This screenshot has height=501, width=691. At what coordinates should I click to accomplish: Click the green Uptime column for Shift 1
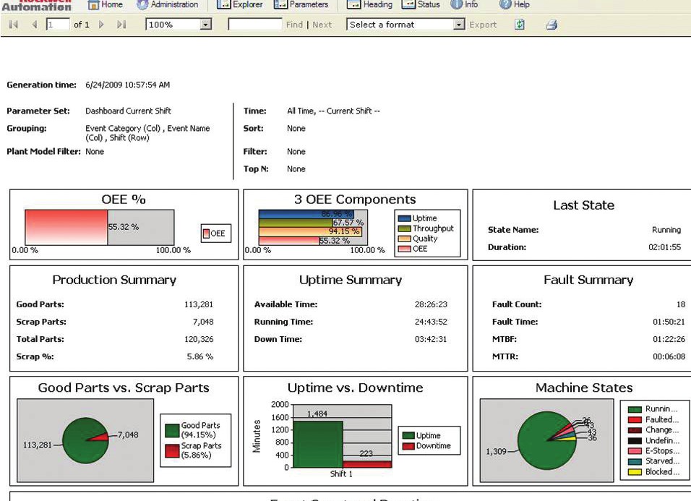click(x=318, y=444)
